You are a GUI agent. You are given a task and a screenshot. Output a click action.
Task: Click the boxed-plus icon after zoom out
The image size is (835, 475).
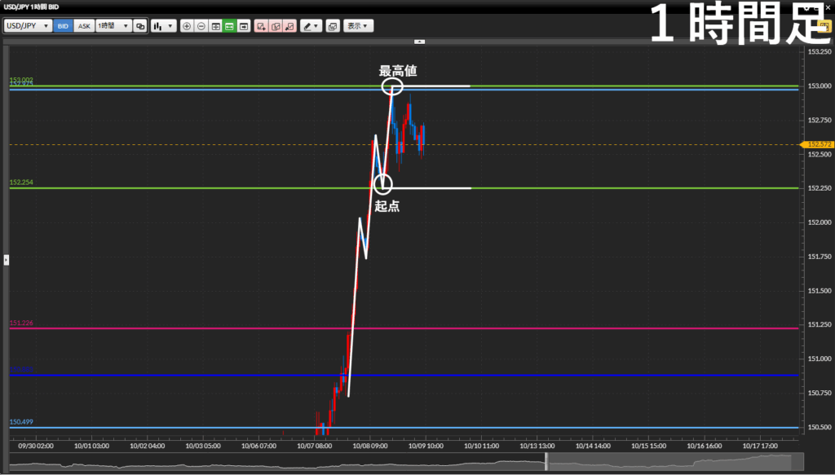coord(216,26)
